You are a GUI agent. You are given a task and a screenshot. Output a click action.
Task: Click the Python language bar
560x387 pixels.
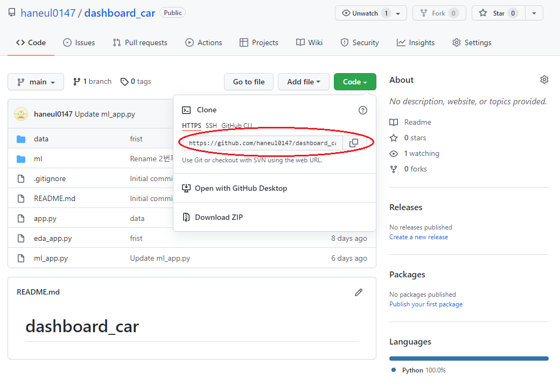pyautogui.click(x=468, y=359)
